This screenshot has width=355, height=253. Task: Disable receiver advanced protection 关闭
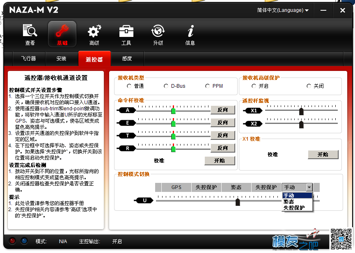[309, 86]
